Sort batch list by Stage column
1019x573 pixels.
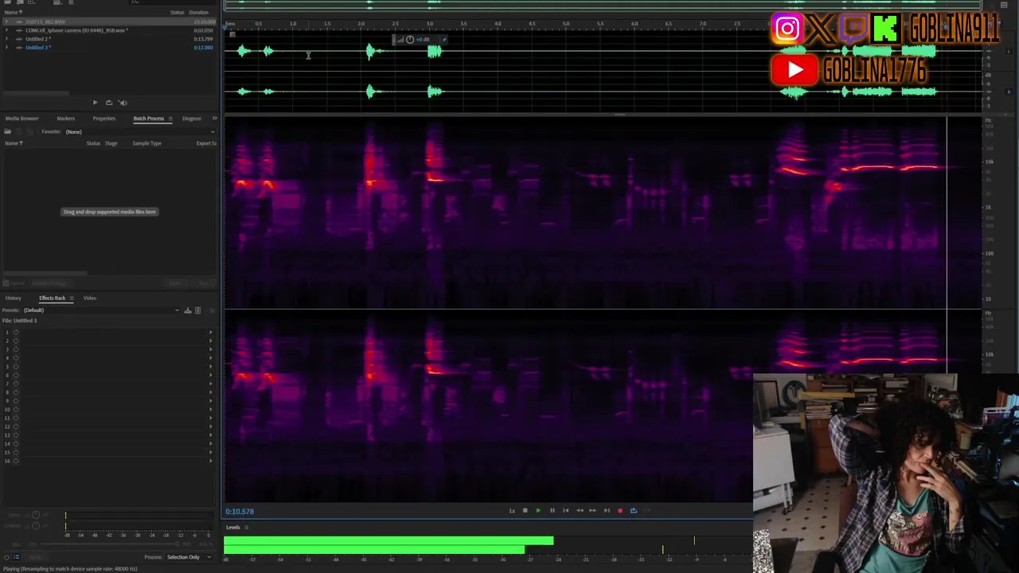pyautogui.click(x=111, y=143)
